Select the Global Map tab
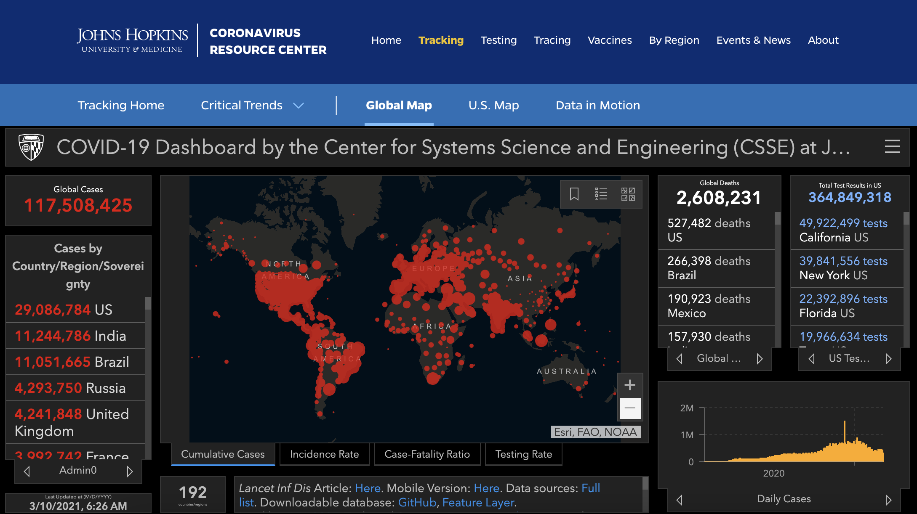 pos(399,105)
